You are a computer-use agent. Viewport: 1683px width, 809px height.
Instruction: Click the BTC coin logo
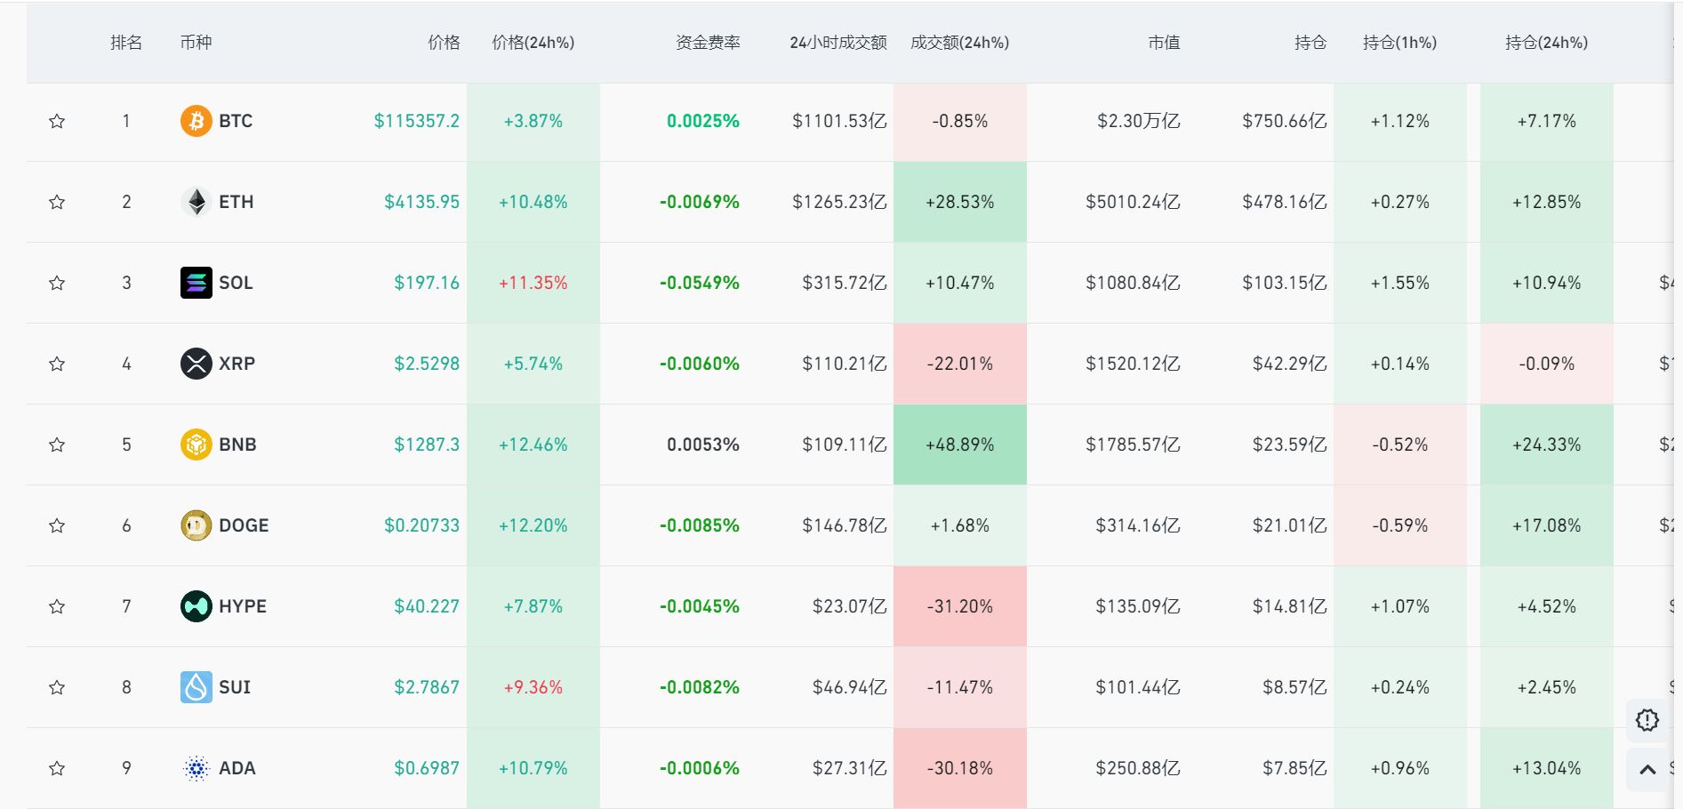click(194, 121)
